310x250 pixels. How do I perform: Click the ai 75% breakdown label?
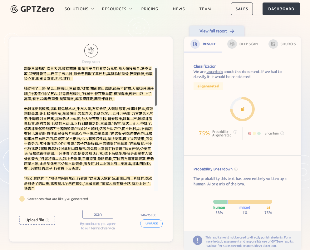(x=268, y=210)
